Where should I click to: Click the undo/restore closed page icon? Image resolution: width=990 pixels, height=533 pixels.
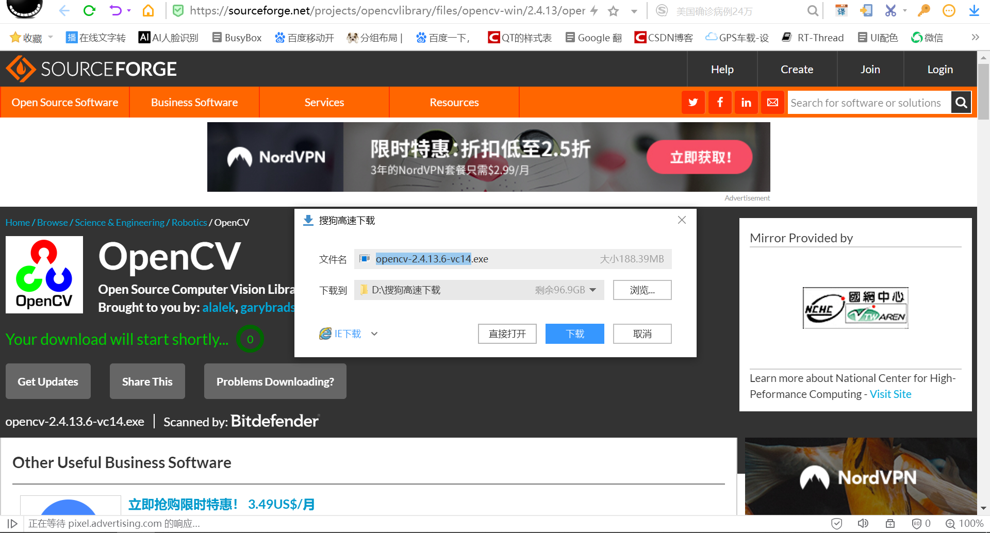(115, 11)
